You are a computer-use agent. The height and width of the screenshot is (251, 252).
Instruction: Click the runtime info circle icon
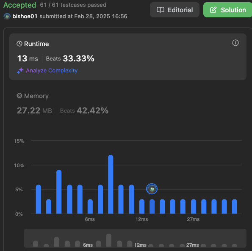(x=235, y=43)
